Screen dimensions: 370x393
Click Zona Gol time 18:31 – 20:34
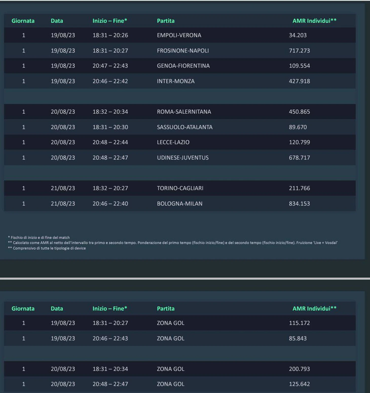(110, 369)
